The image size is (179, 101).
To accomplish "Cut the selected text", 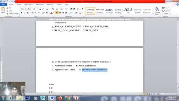I will tap(9, 8).
